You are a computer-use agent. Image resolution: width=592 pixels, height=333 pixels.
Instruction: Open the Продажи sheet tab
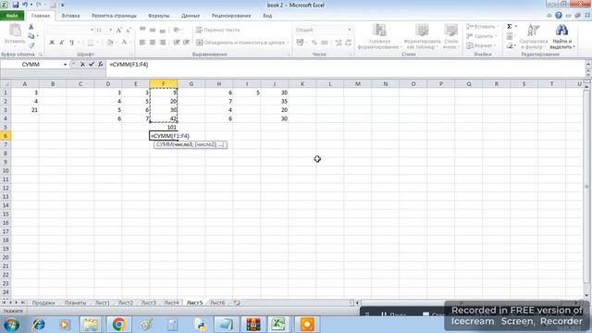click(x=43, y=302)
